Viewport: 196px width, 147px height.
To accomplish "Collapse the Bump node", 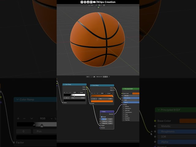I will [x=101, y=111].
